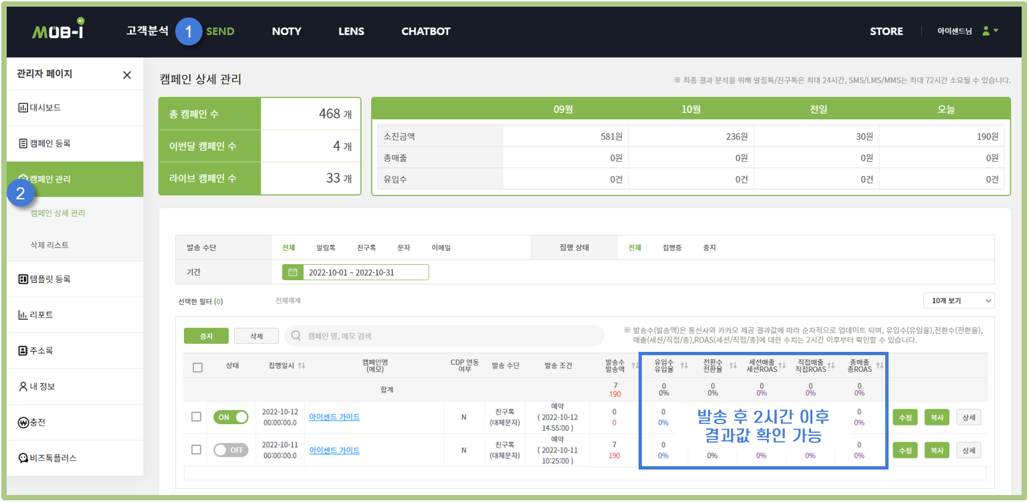Check the select-all checkbox in table header
1029x503 pixels.
click(197, 367)
